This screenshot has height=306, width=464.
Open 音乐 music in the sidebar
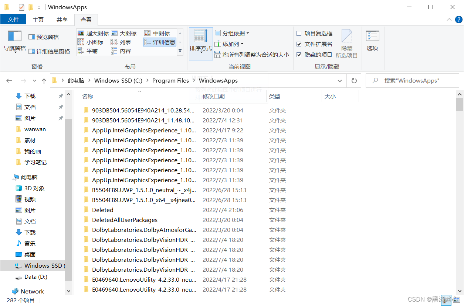26,243
